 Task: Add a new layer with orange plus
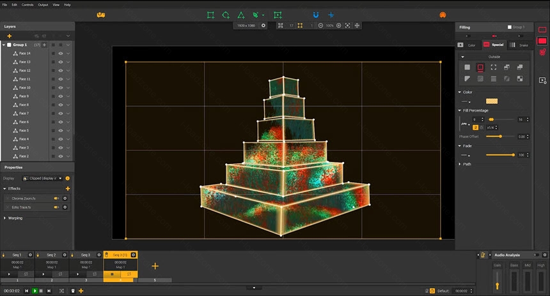pos(10,36)
